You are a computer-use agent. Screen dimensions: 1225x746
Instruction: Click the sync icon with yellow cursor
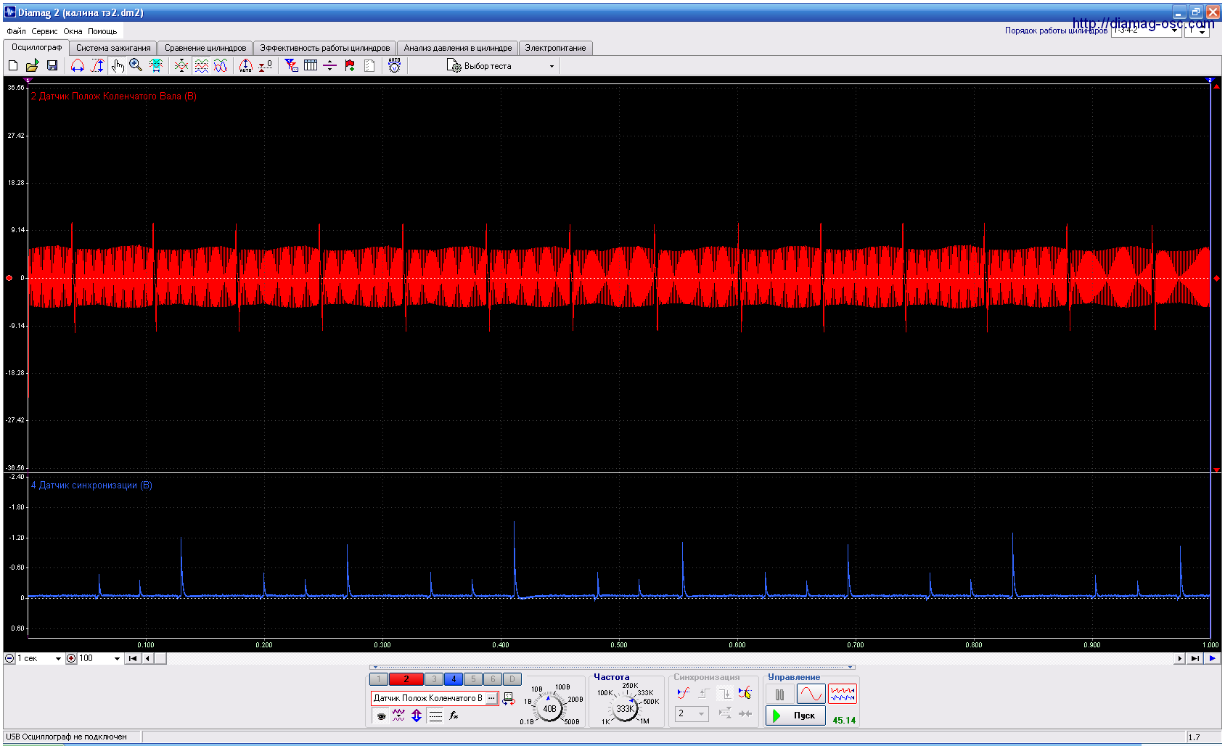pos(745,693)
